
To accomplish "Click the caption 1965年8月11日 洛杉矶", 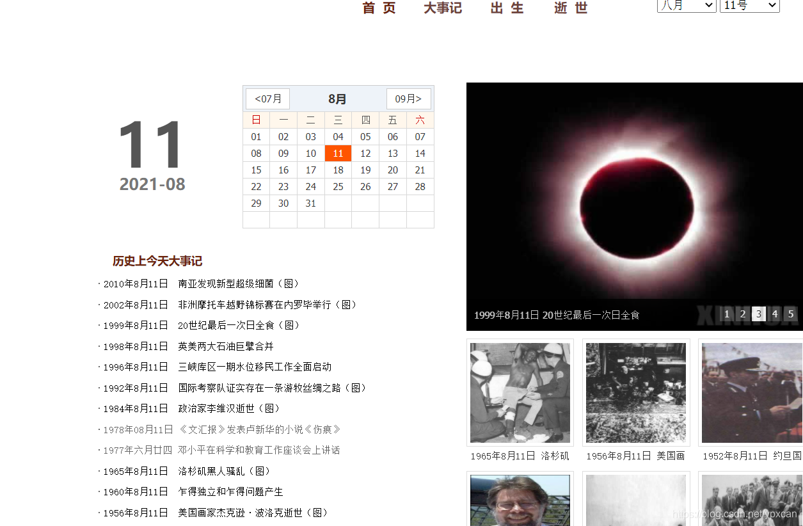I will pyautogui.click(x=520, y=456).
